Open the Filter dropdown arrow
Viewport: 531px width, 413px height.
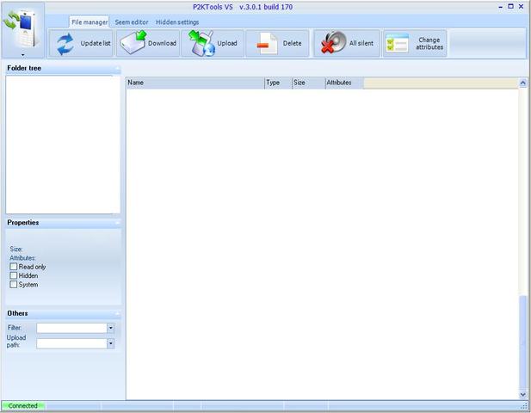[110, 328]
